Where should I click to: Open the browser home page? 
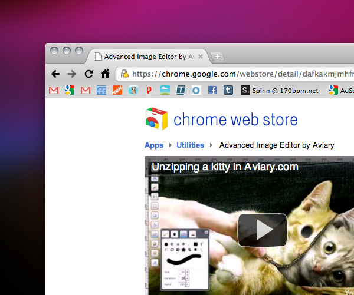click(x=105, y=74)
